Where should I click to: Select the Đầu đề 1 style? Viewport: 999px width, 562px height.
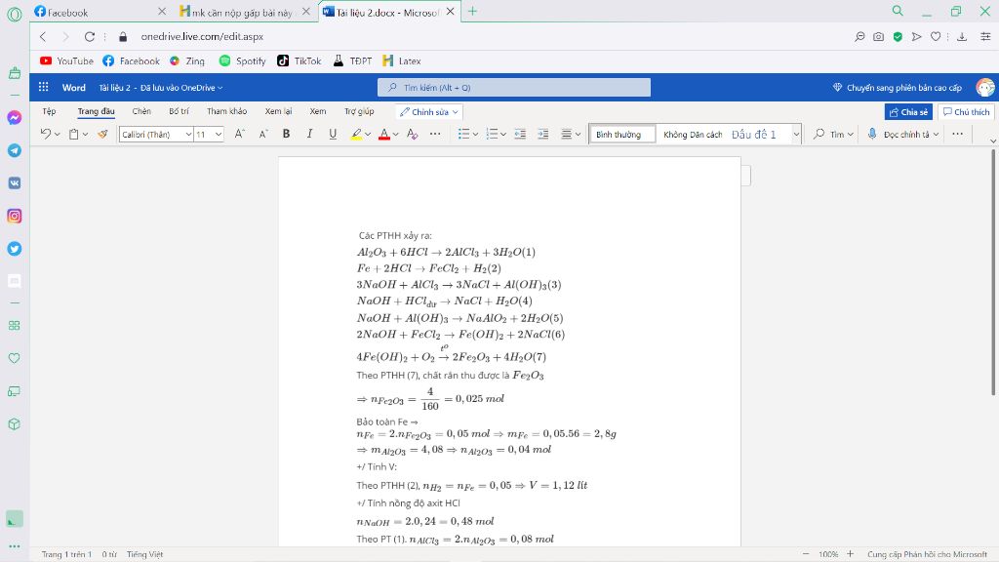click(x=754, y=135)
